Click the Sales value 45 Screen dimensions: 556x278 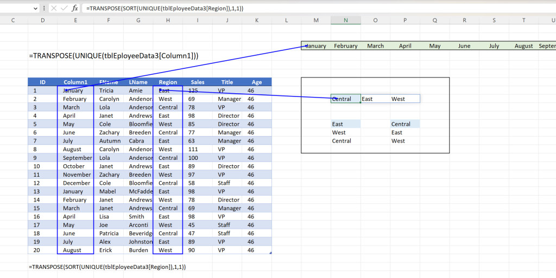[198, 225]
